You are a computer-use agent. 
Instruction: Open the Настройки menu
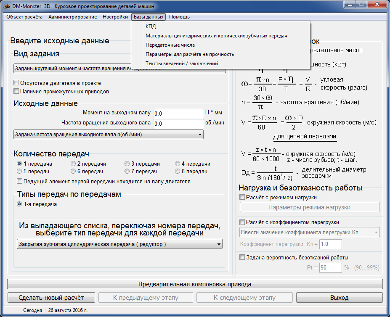pyautogui.click(x=115, y=17)
